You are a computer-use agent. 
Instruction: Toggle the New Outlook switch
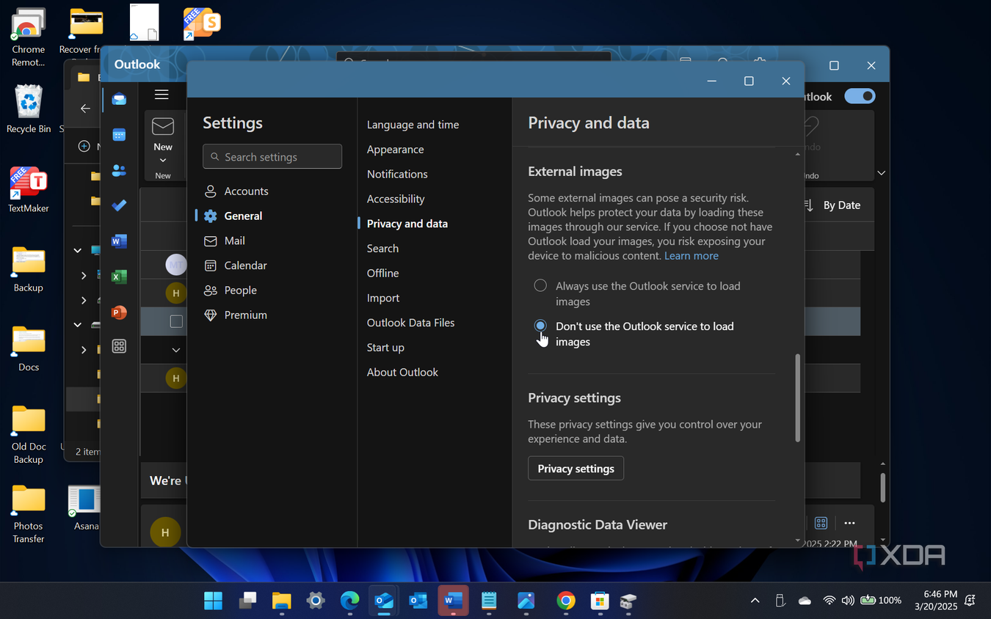tap(860, 96)
